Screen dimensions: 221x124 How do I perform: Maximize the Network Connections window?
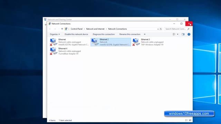(x=182, y=24)
